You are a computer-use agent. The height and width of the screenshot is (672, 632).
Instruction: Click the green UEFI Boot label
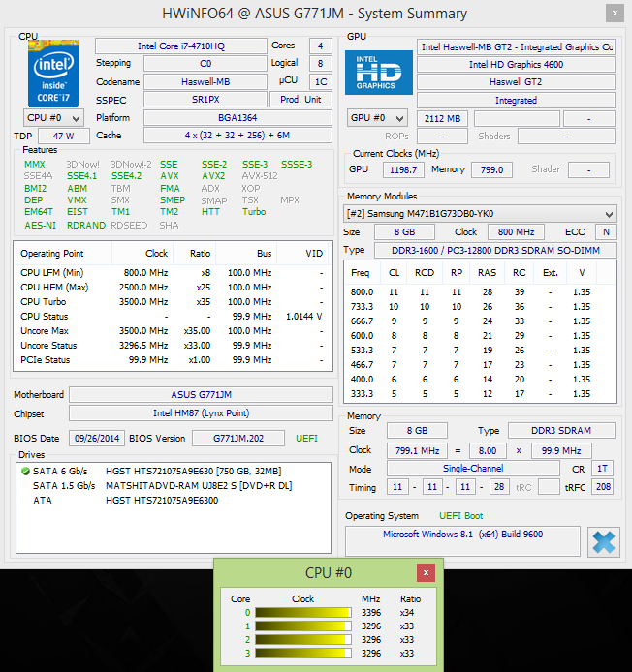tap(460, 515)
